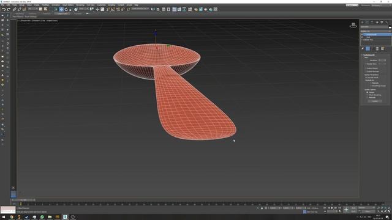
Task: Open the Rendered Frame Window icon
Action: coord(201,9)
